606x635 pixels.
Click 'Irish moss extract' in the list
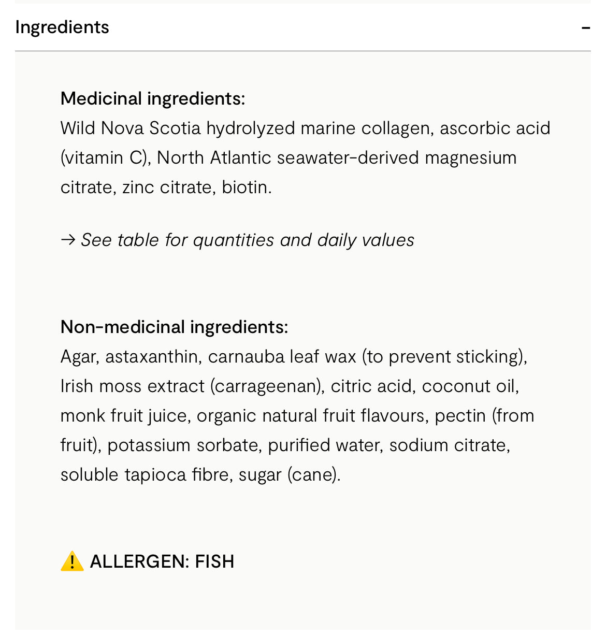tap(133, 386)
